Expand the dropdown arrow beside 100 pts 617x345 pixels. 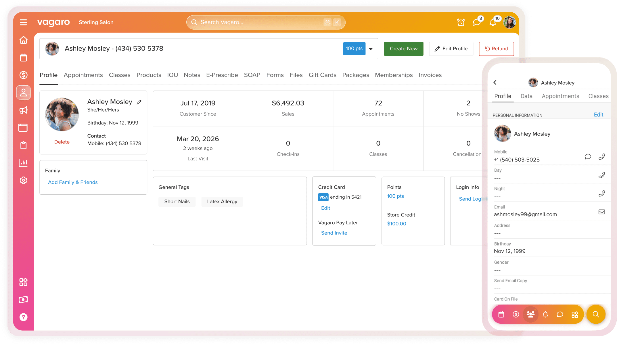tap(371, 49)
